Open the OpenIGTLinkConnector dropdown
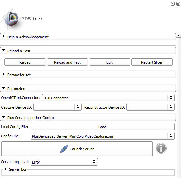Screen dimensions: 181x178 coord(108,98)
